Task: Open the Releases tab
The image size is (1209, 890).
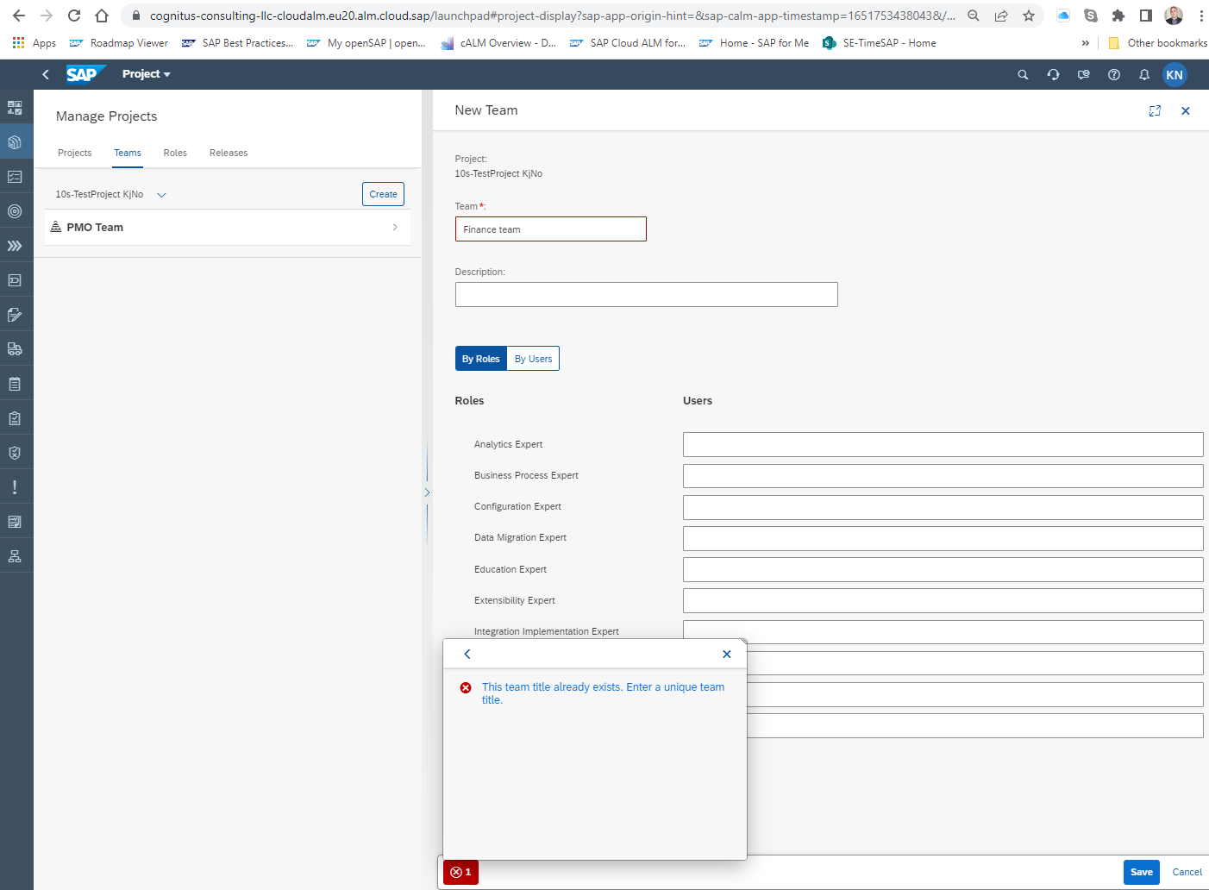Action: [229, 153]
